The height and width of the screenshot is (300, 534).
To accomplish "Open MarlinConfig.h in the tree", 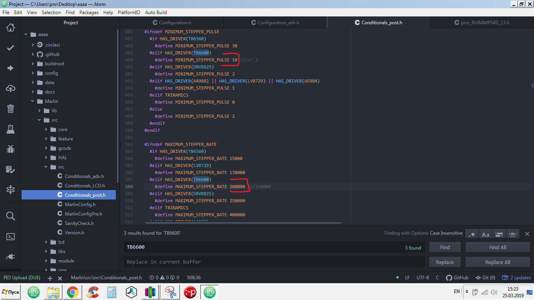I will 80,205.
